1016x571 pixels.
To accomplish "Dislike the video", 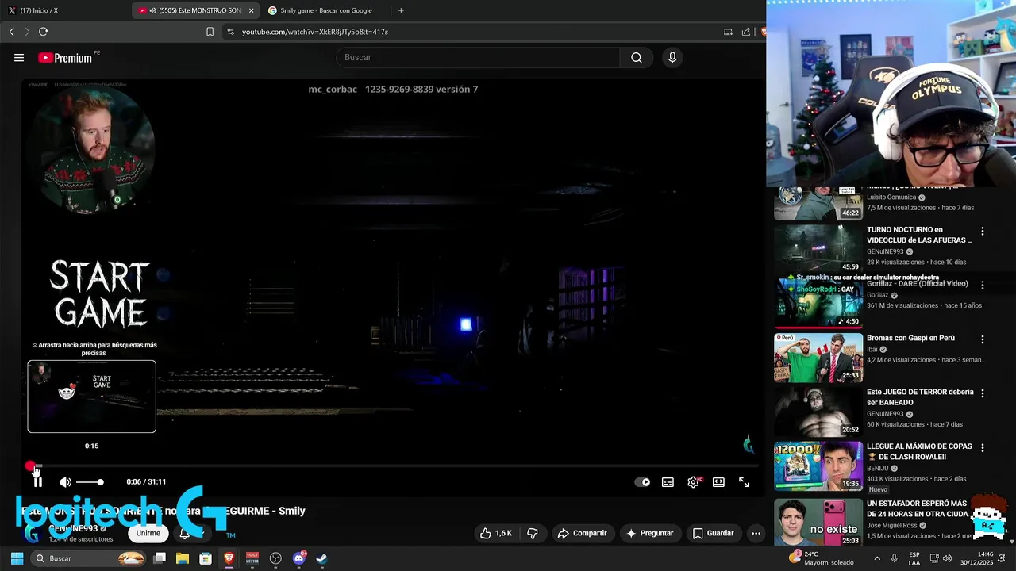I will tap(532, 533).
